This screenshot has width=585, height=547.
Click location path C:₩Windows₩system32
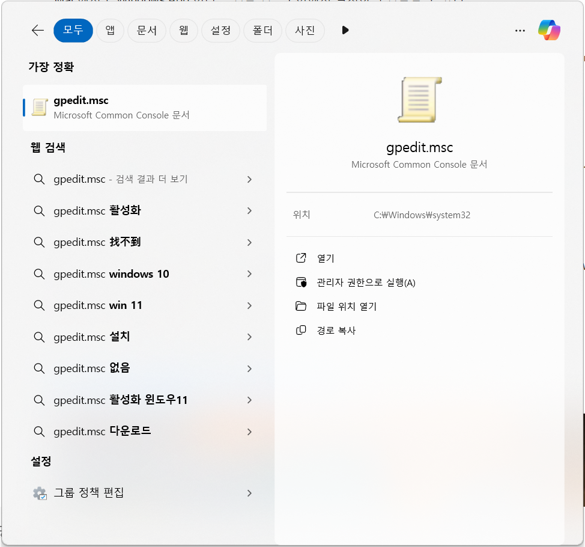[x=422, y=215]
